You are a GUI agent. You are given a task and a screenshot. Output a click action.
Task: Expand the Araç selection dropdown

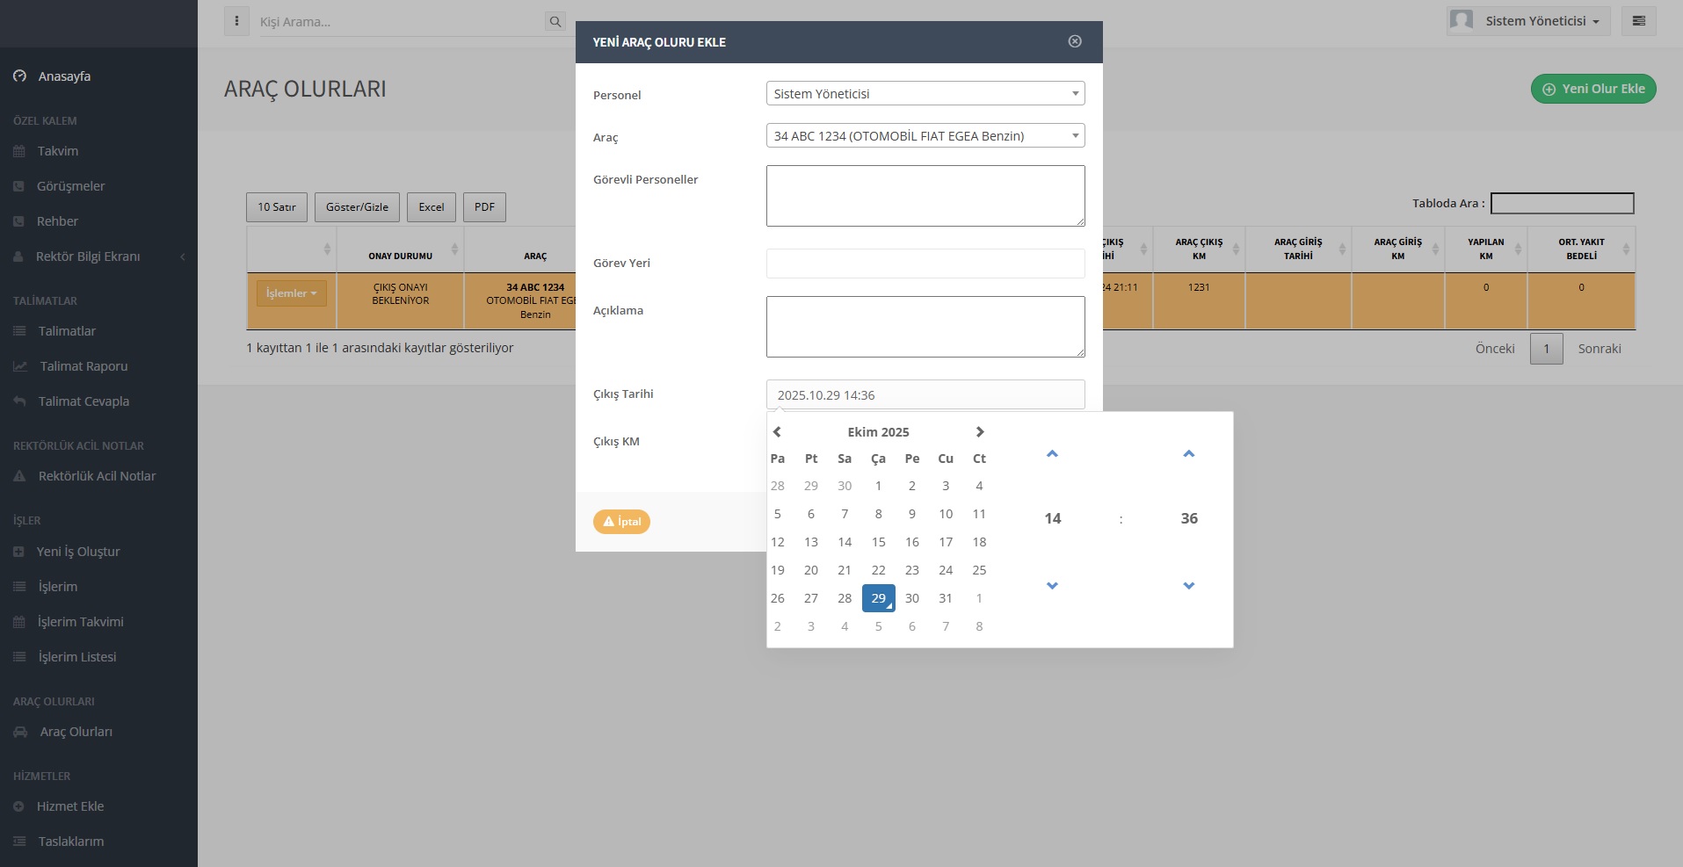[x=925, y=136]
